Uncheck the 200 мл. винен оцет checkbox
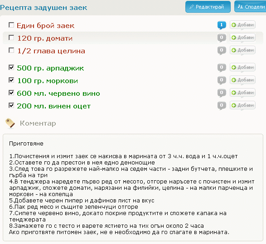The width and height of the screenshot is (266, 244). click(11, 106)
